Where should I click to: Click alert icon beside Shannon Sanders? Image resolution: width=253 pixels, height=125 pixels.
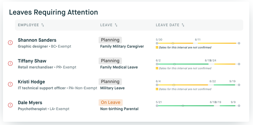(10, 42)
